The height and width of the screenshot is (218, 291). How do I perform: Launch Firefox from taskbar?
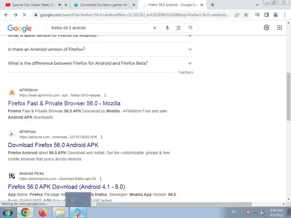(x=43, y=212)
